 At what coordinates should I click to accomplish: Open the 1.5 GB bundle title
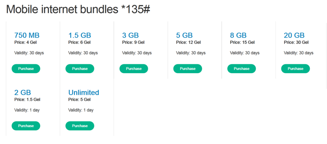(80, 35)
